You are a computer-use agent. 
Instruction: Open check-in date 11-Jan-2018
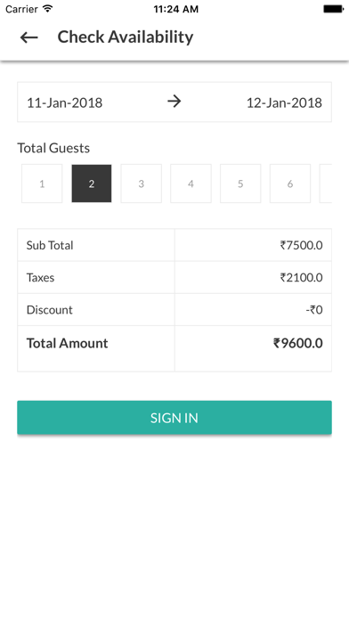coord(64,102)
